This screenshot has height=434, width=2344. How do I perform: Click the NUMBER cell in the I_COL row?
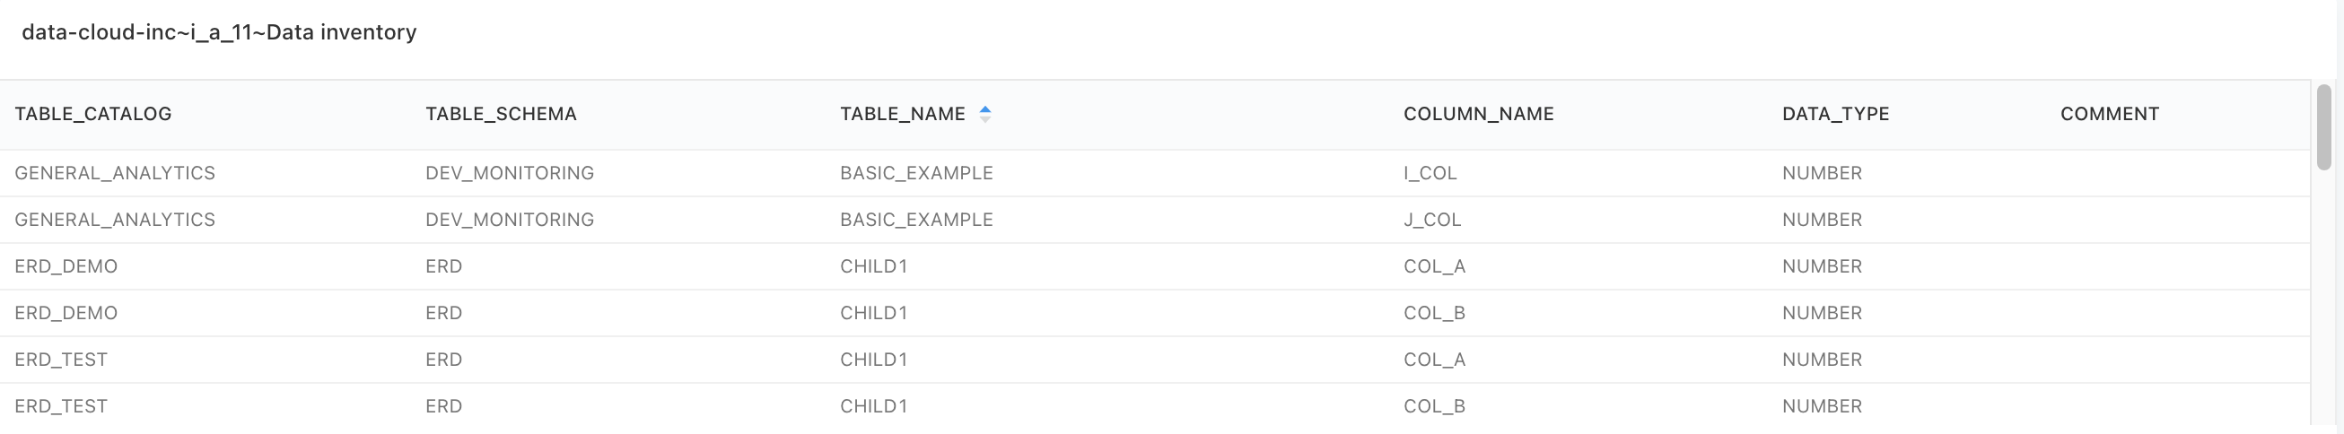tap(1822, 173)
